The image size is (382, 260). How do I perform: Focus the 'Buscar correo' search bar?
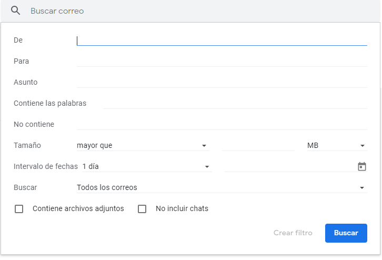pyautogui.click(x=190, y=11)
